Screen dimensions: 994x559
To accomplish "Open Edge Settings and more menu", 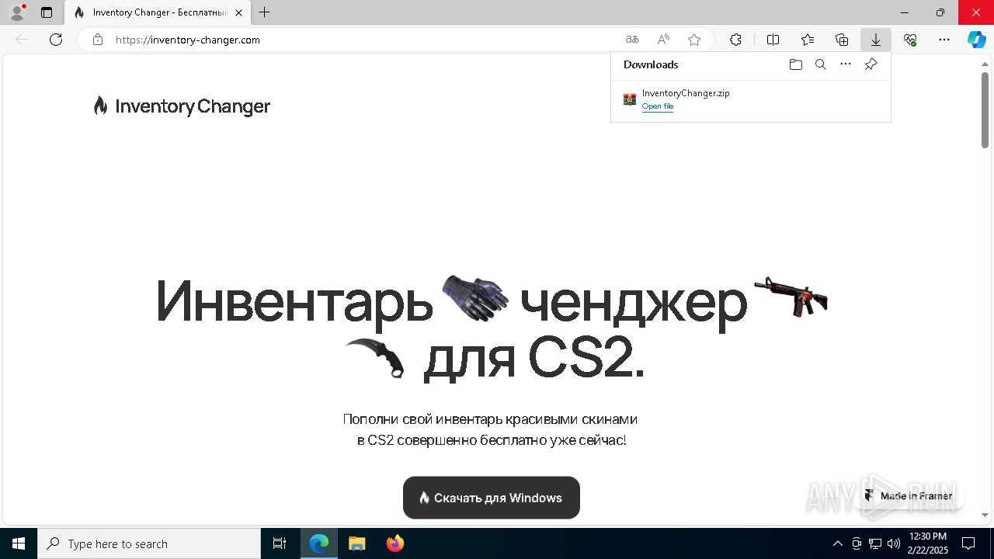I will tap(944, 40).
